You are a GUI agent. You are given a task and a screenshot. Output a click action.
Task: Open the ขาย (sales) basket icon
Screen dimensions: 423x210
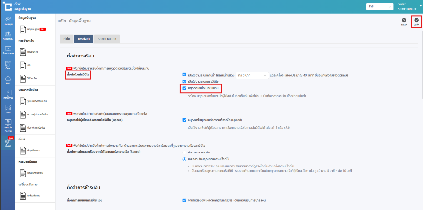pyautogui.click(x=8, y=80)
